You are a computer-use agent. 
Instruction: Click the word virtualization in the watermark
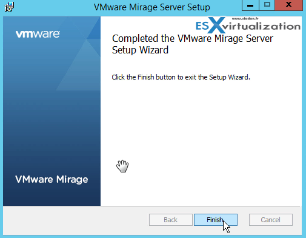coord(261,26)
